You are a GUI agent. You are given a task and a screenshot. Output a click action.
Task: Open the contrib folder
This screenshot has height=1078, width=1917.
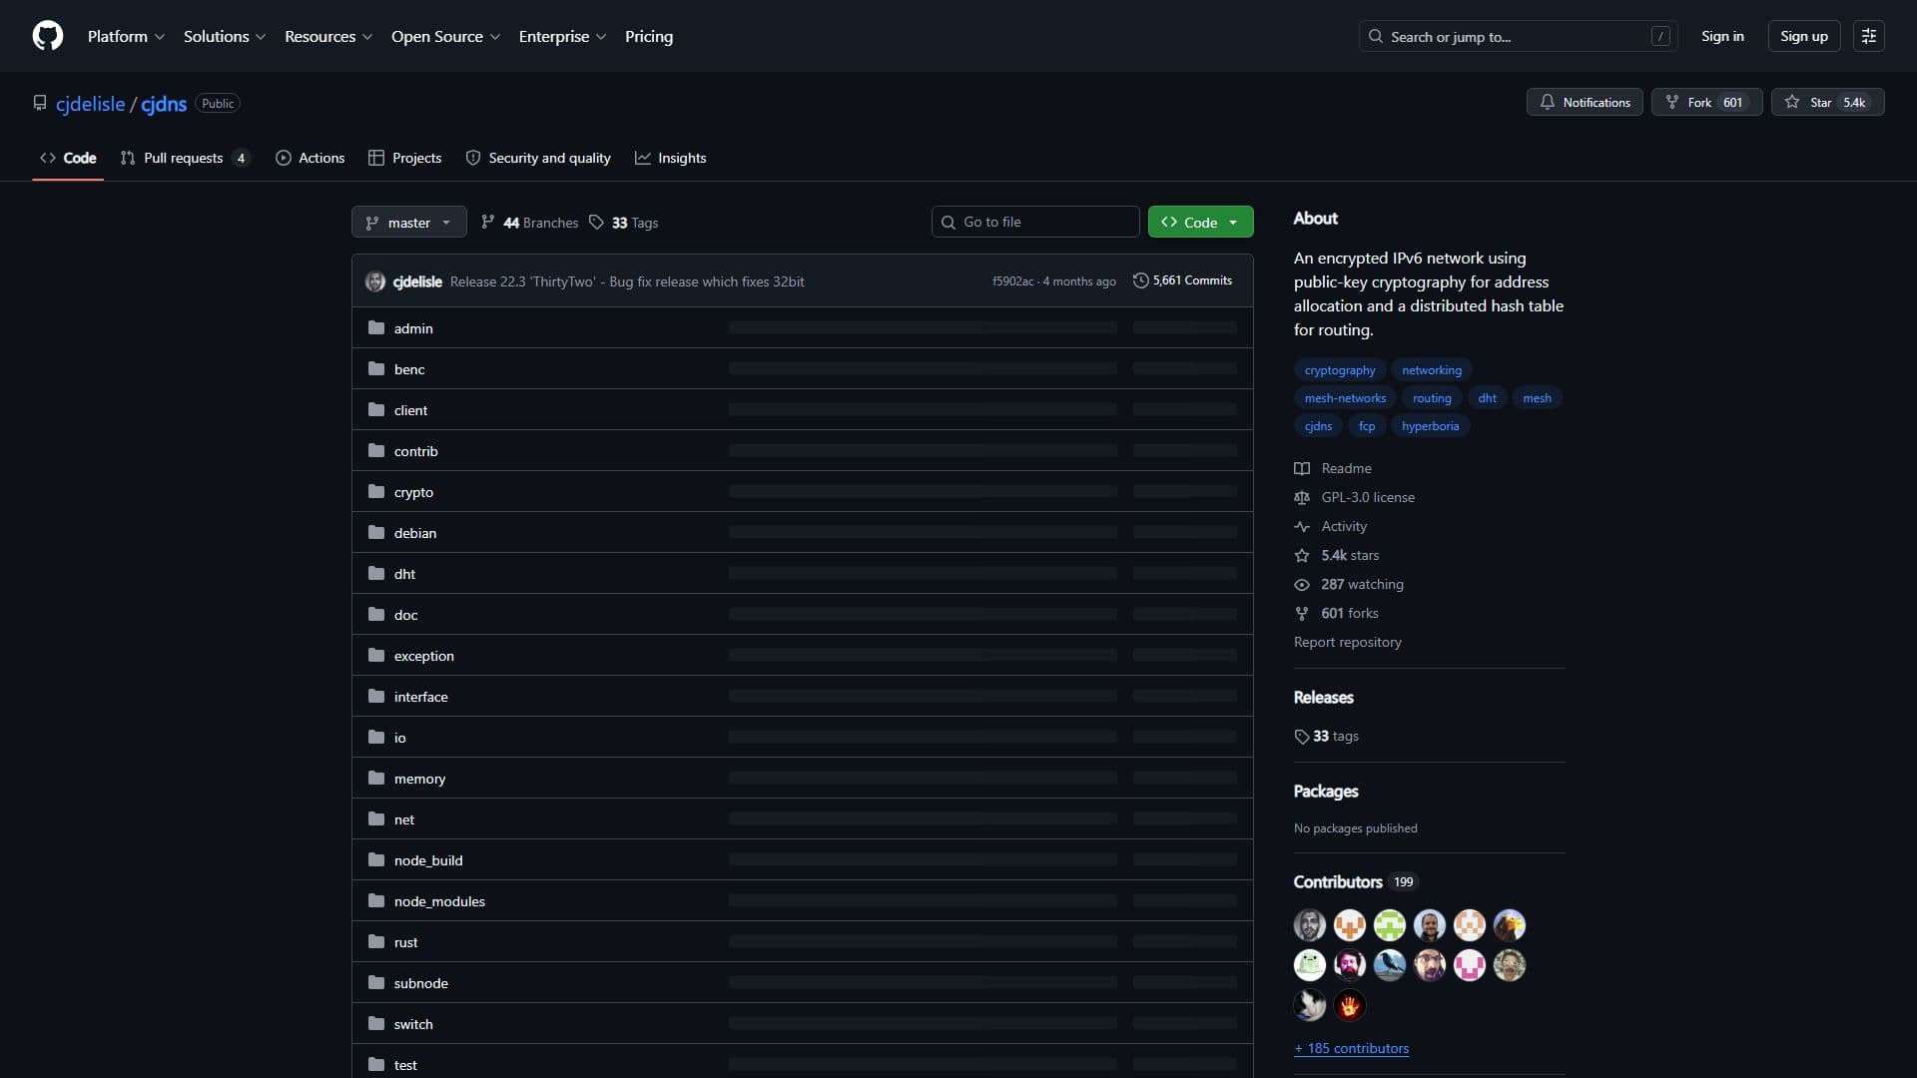point(415,451)
